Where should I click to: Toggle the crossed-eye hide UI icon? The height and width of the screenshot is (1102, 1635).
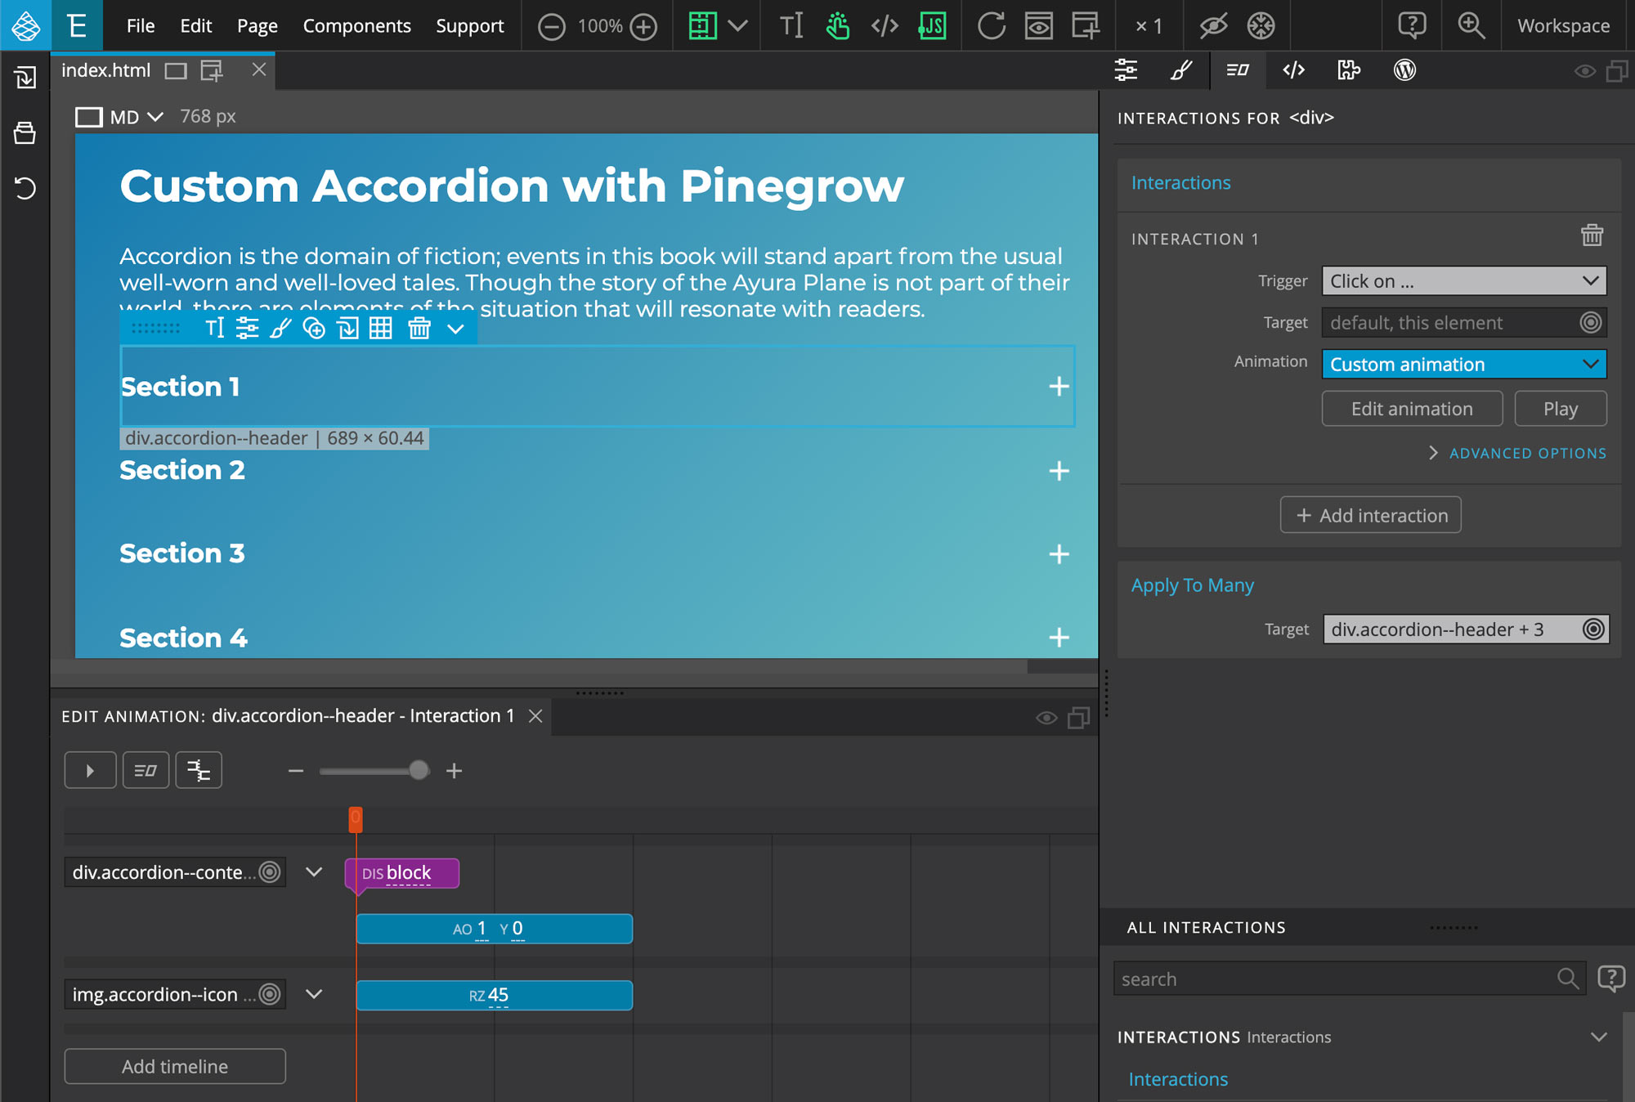tap(1213, 26)
